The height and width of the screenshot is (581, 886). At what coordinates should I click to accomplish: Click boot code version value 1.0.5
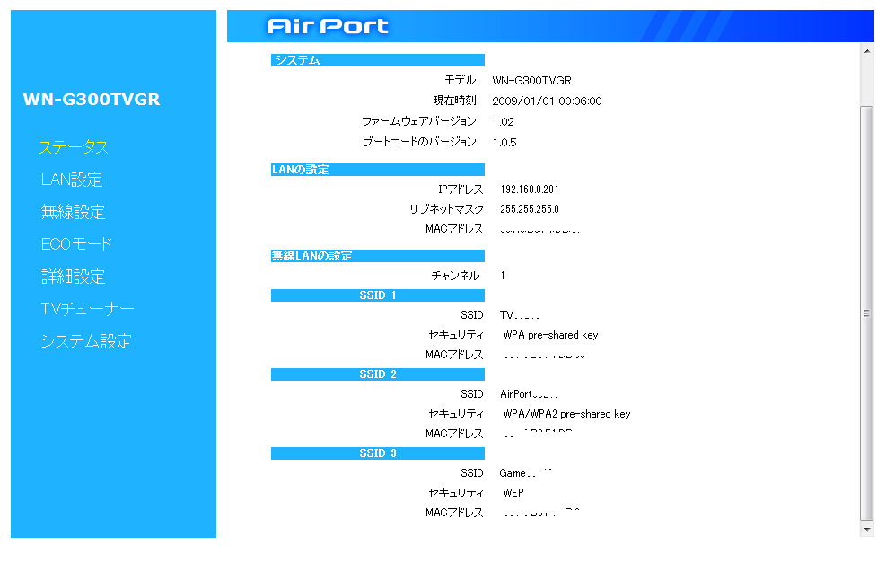pos(504,143)
